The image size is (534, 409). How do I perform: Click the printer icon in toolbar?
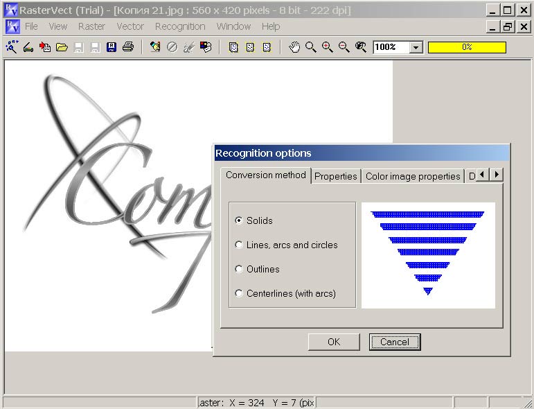point(128,47)
